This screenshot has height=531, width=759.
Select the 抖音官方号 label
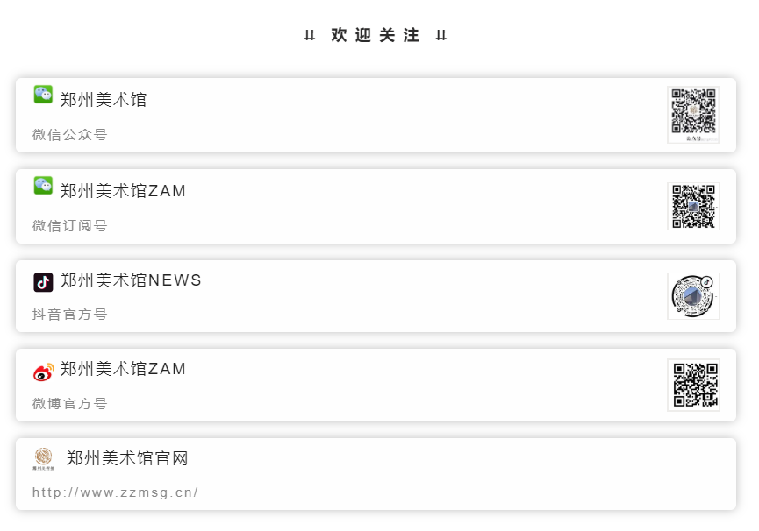pyautogui.click(x=70, y=315)
